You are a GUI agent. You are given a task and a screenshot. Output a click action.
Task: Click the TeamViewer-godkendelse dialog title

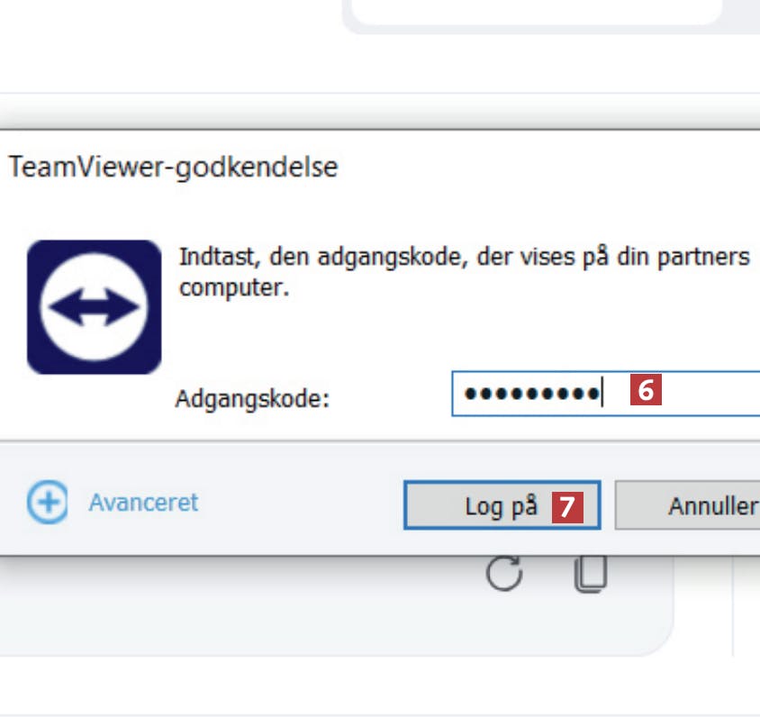[173, 168]
